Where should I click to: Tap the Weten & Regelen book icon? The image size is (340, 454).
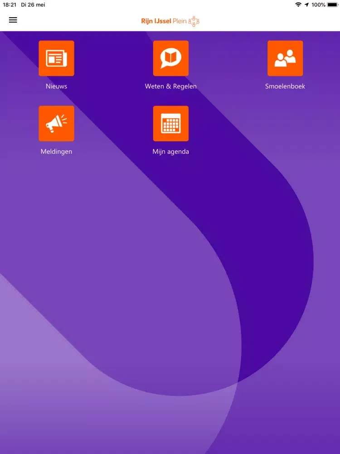pos(170,59)
